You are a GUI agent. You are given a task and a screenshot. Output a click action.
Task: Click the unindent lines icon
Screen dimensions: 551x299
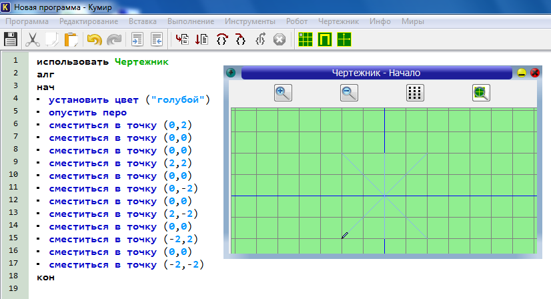click(157, 39)
